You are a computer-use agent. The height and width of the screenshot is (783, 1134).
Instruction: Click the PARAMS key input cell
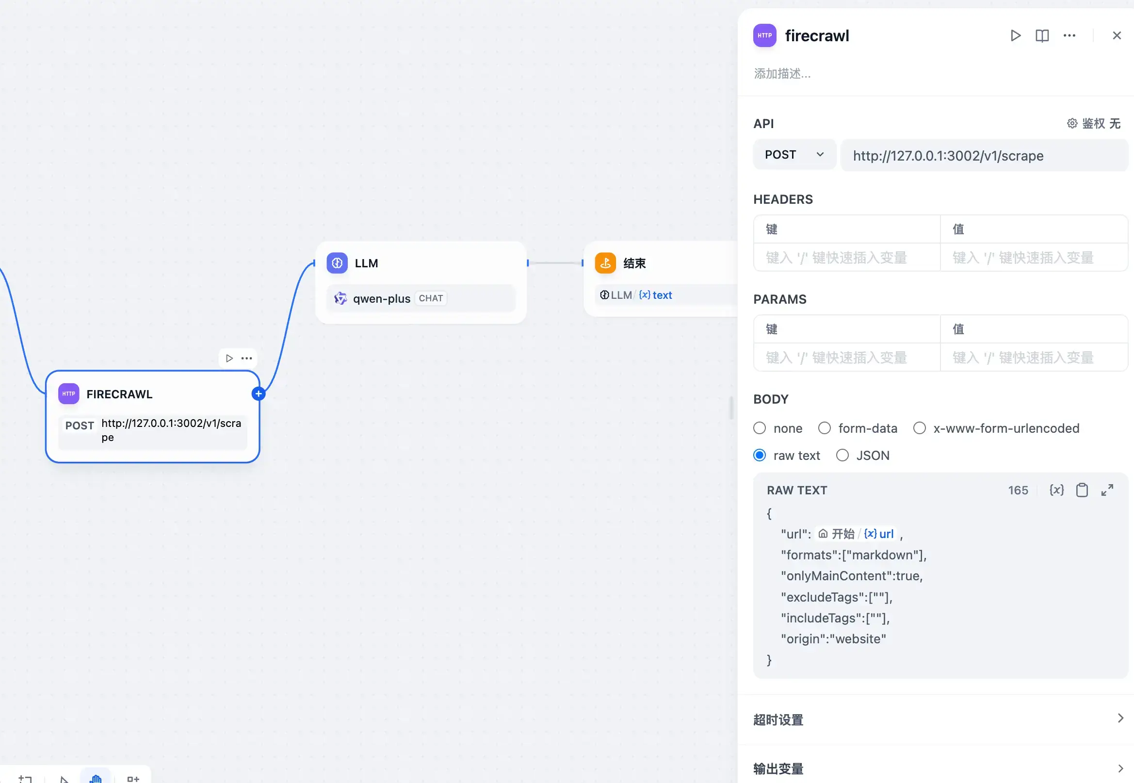846,357
